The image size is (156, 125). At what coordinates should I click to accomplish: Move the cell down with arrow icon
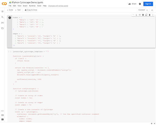[136, 15]
